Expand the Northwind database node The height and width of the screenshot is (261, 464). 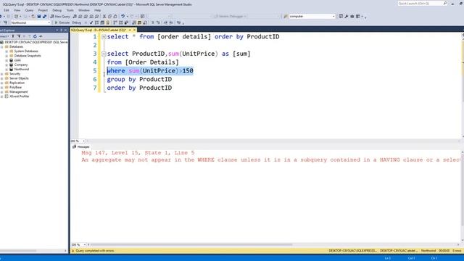(7, 70)
